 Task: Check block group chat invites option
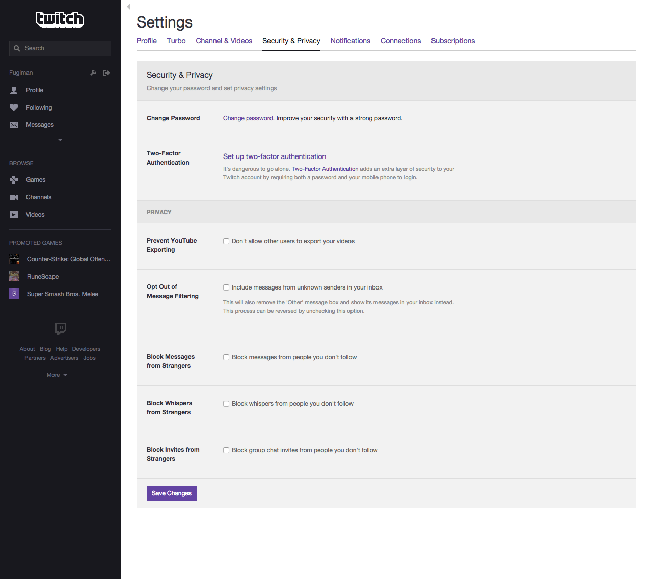[226, 450]
